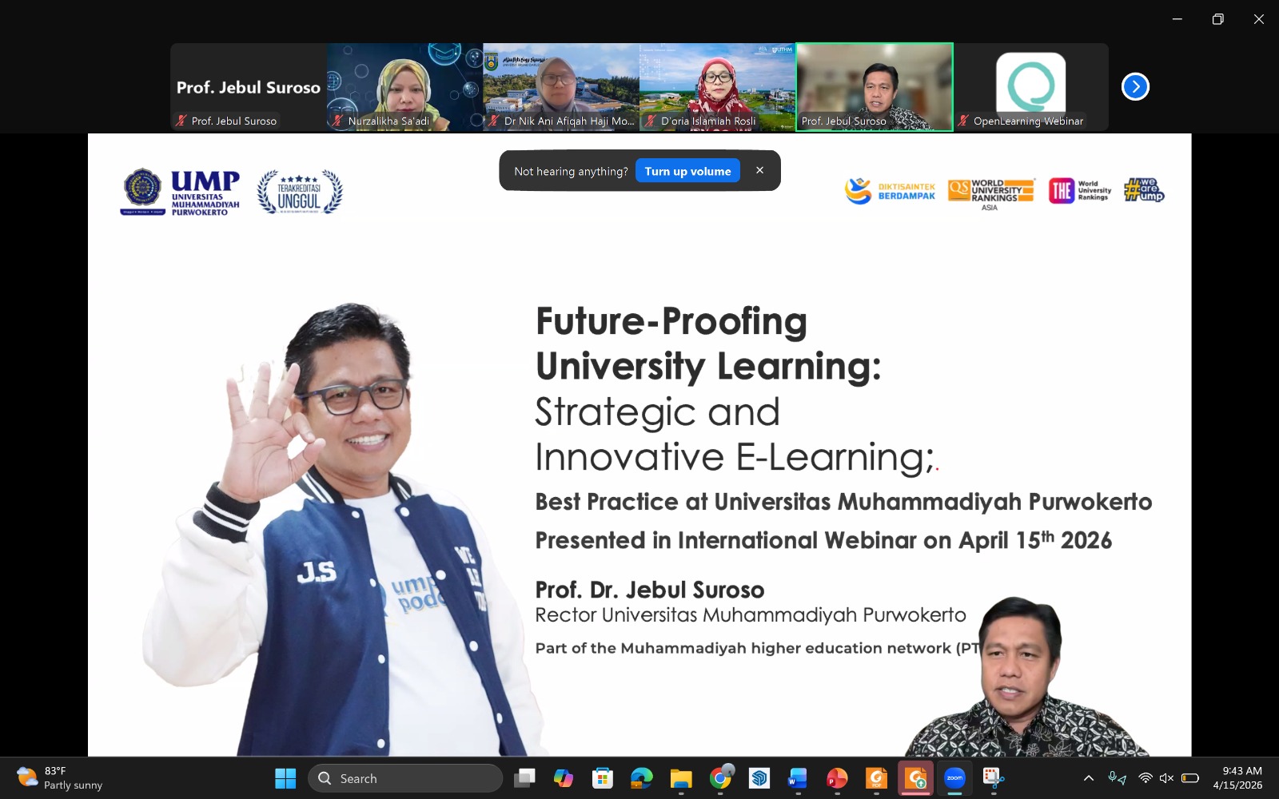Unmute audio via the crossed speaker tray icon
Viewport: 1279px width, 799px height.
[1166, 777]
